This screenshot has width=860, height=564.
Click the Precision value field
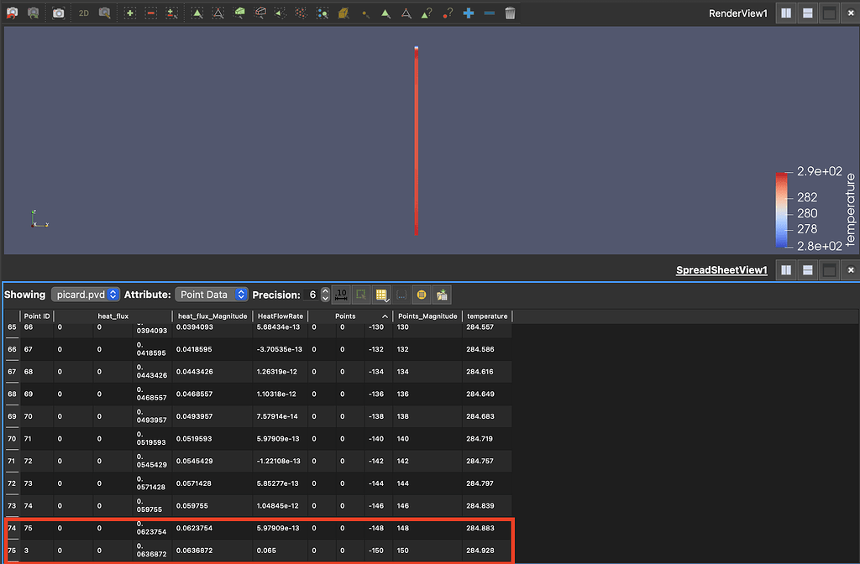312,295
